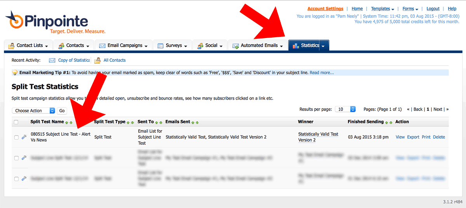This screenshot has width=466, height=208.
Task: Click the Next page link
Action: coord(438,109)
